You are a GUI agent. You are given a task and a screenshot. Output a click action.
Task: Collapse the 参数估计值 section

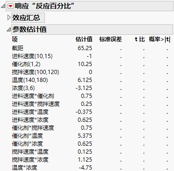click(9, 29)
